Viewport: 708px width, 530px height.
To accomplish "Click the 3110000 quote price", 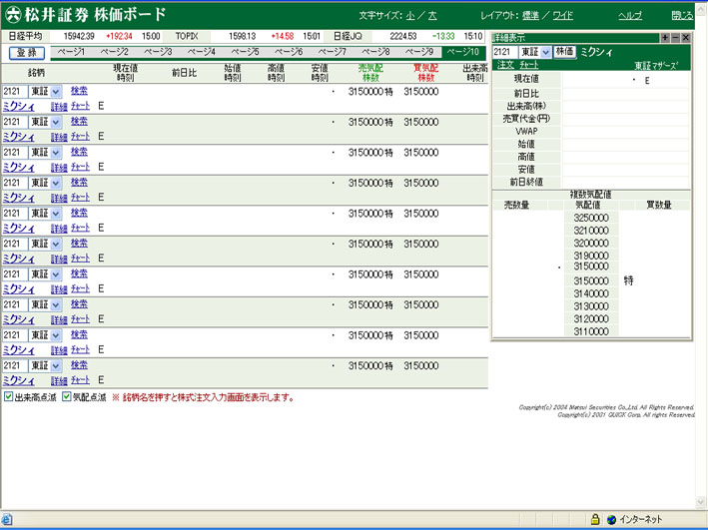I will coord(591,331).
